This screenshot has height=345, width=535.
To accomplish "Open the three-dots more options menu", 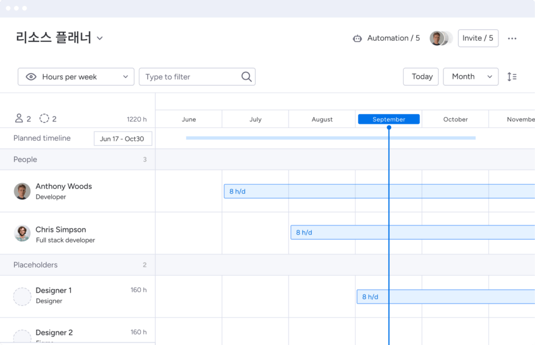I will pyautogui.click(x=512, y=38).
